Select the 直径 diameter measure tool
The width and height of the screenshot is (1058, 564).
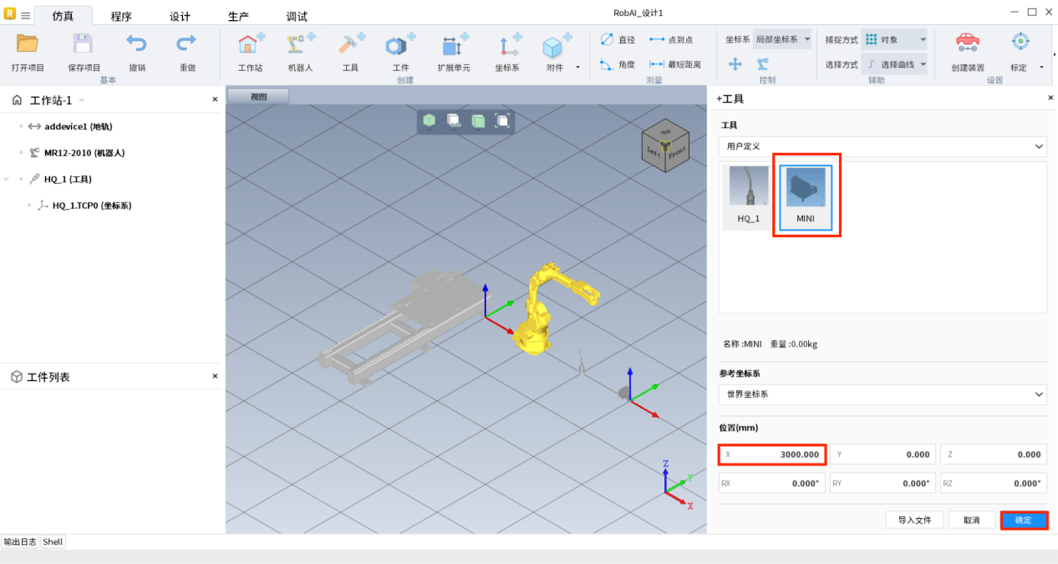point(618,39)
